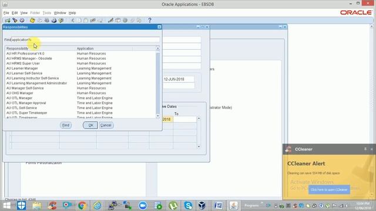
Task: Open the File menu
Action: (x=6, y=13)
